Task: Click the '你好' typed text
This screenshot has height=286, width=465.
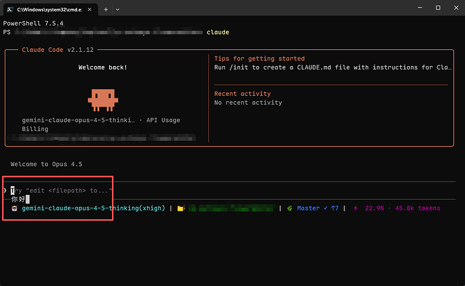Action: (x=18, y=200)
